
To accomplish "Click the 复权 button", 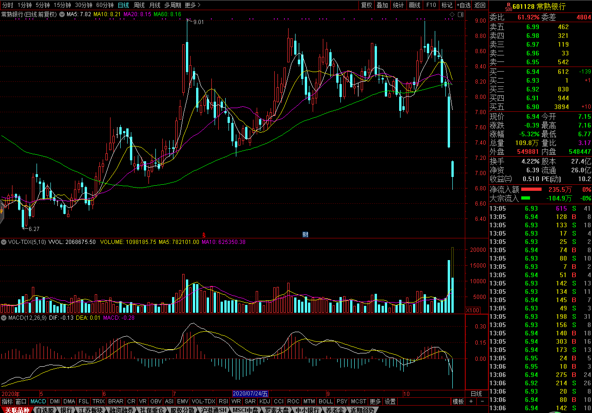I will tap(366, 5).
